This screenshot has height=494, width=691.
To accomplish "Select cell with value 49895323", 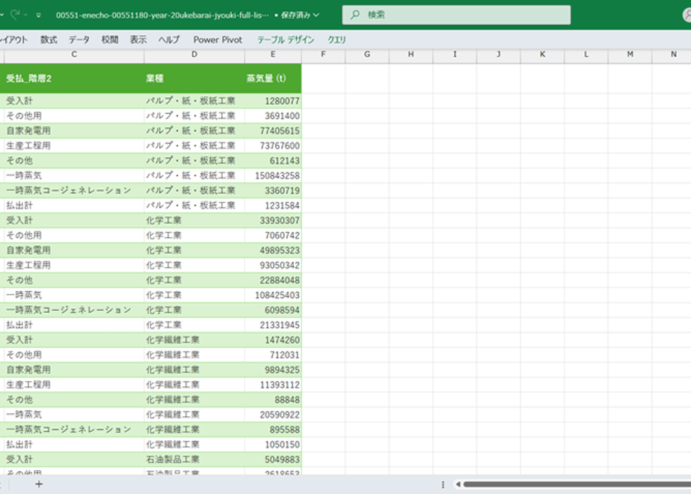I will tap(273, 251).
